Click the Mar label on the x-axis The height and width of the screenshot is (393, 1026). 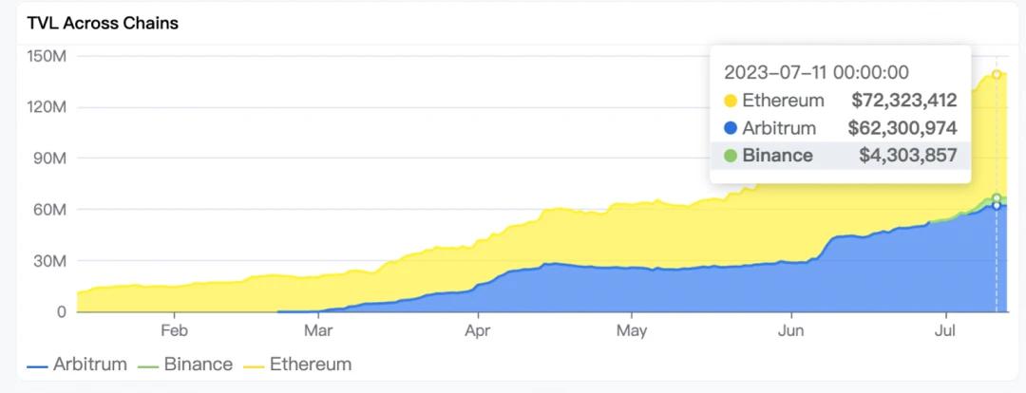(318, 330)
